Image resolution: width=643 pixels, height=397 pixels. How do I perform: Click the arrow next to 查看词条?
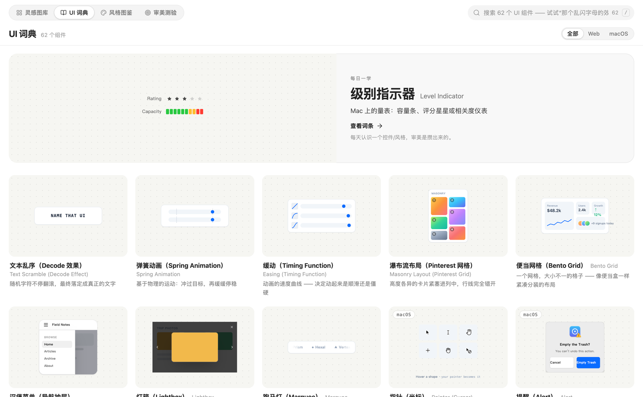coord(380,126)
